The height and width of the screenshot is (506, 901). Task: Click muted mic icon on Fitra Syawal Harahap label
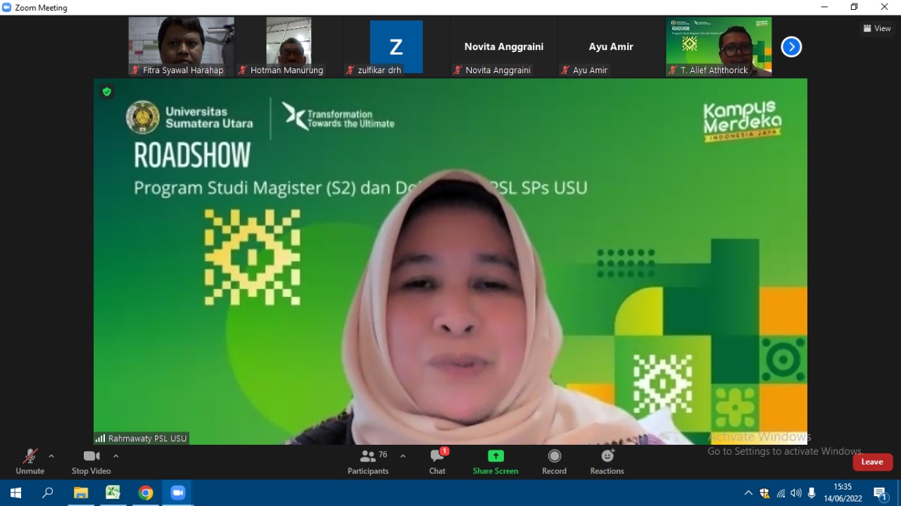[135, 70]
